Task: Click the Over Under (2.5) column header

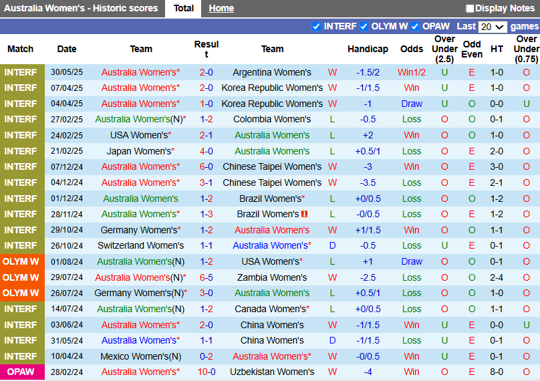Action: pyautogui.click(x=444, y=49)
